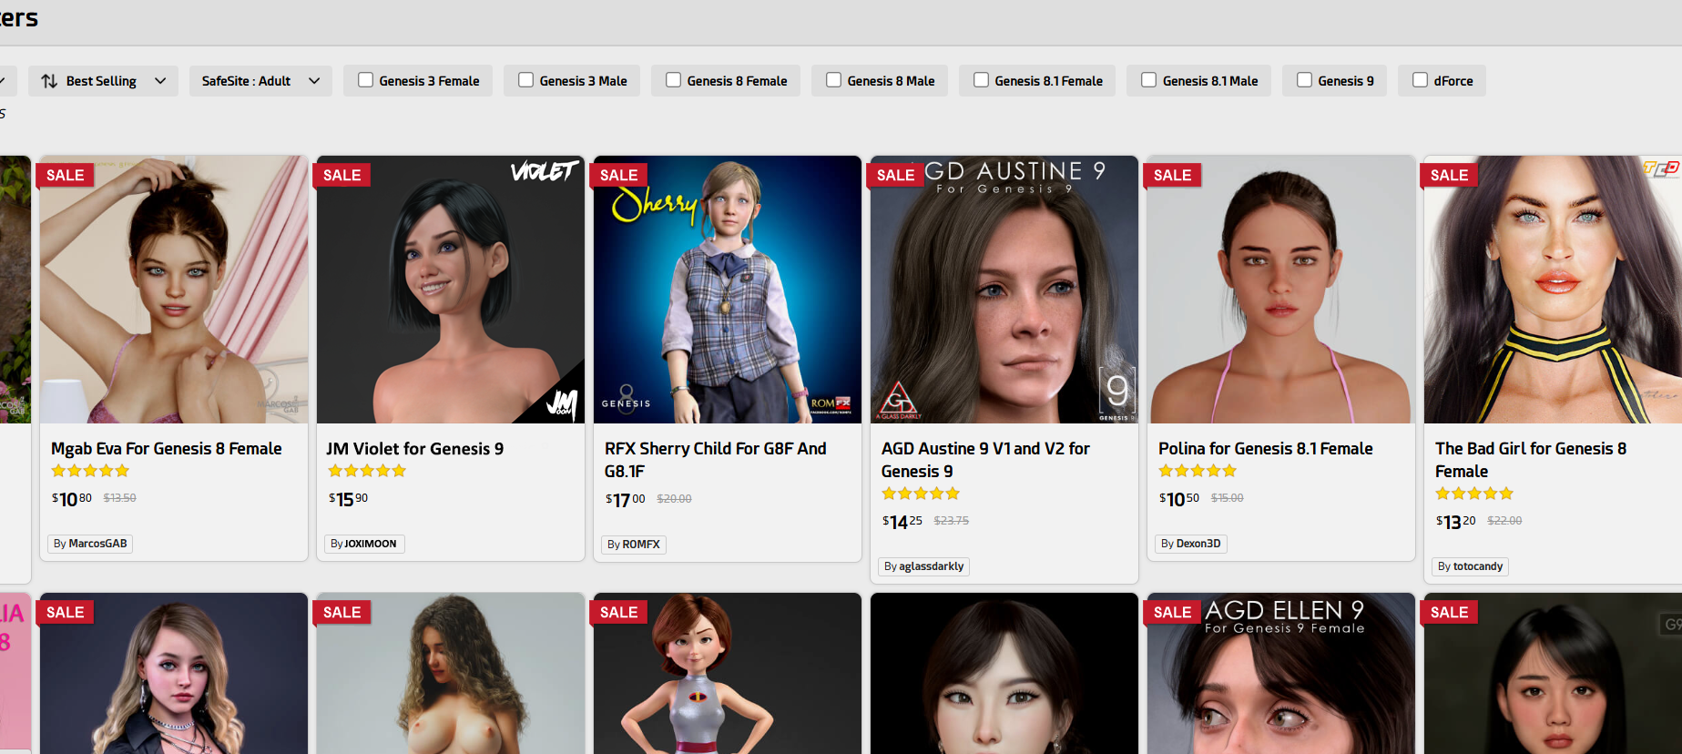Check the Genesis 8.1 Male filter
The image size is (1682, 754).
(1148, 80)
